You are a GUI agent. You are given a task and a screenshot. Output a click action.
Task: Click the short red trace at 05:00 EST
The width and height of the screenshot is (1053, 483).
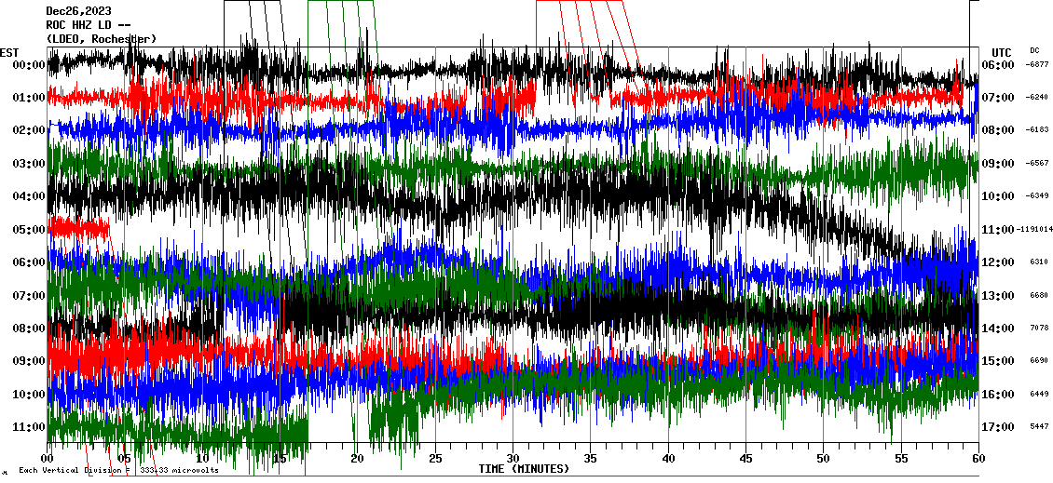pos(78,226)
